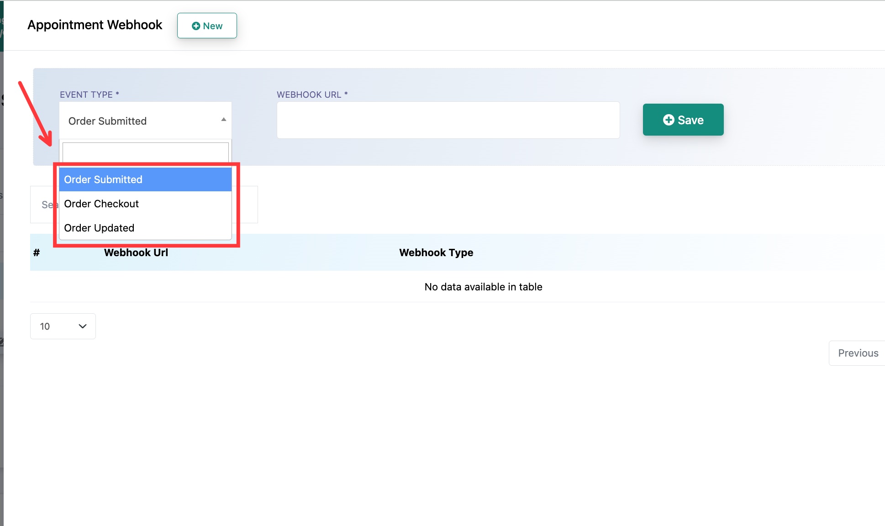The width and height of the screenshot is (885, 526).
Task: Select the Order Submitted option
Action: 145,179
